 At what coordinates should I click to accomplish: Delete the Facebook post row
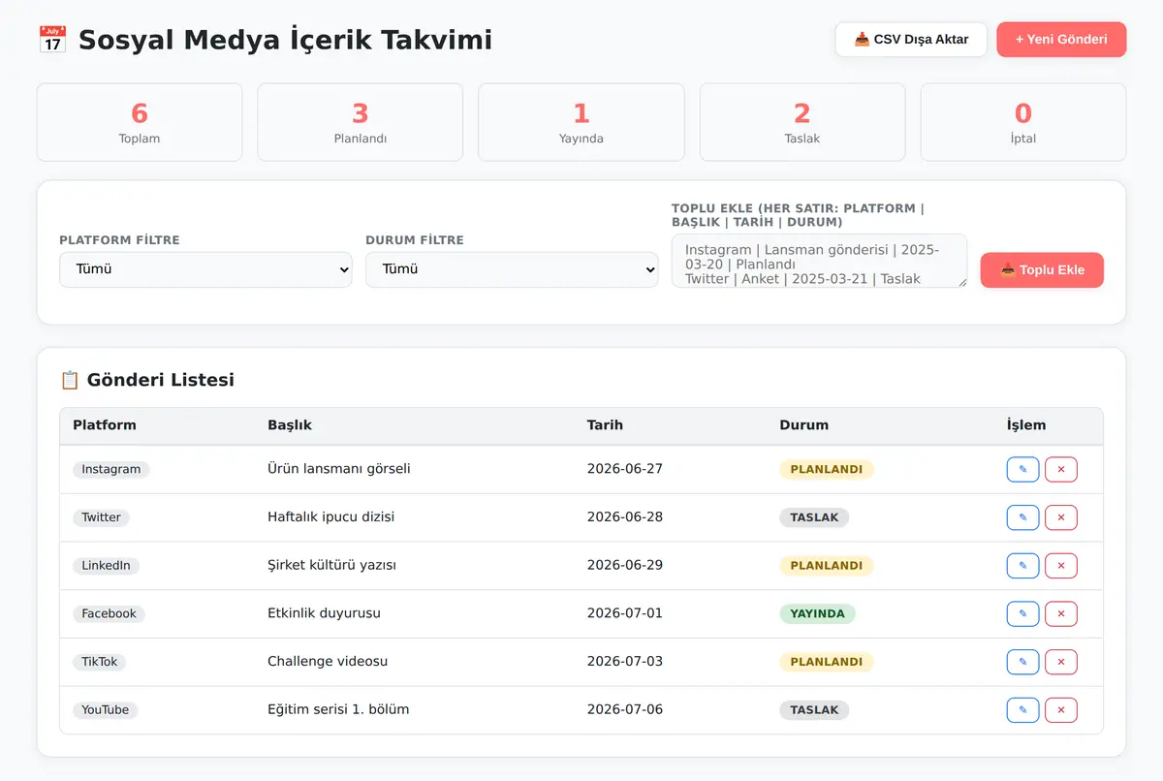pyautogui.click(x=1061, y=613)
